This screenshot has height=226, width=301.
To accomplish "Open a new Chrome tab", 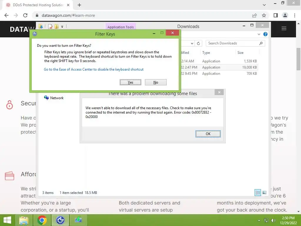I will (x=79, y=5).
